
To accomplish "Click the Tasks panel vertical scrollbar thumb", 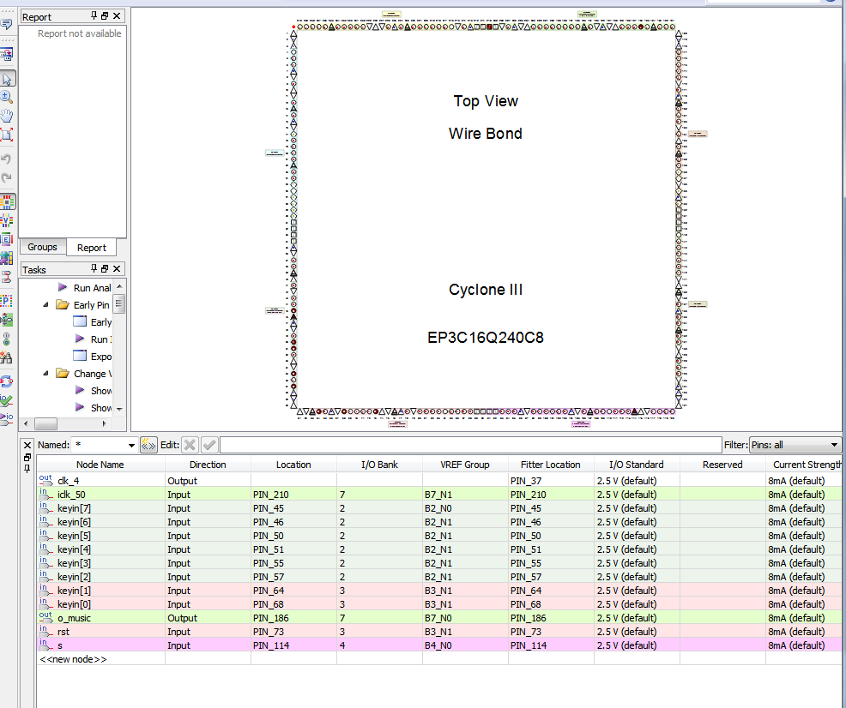I will pos(119,303).
